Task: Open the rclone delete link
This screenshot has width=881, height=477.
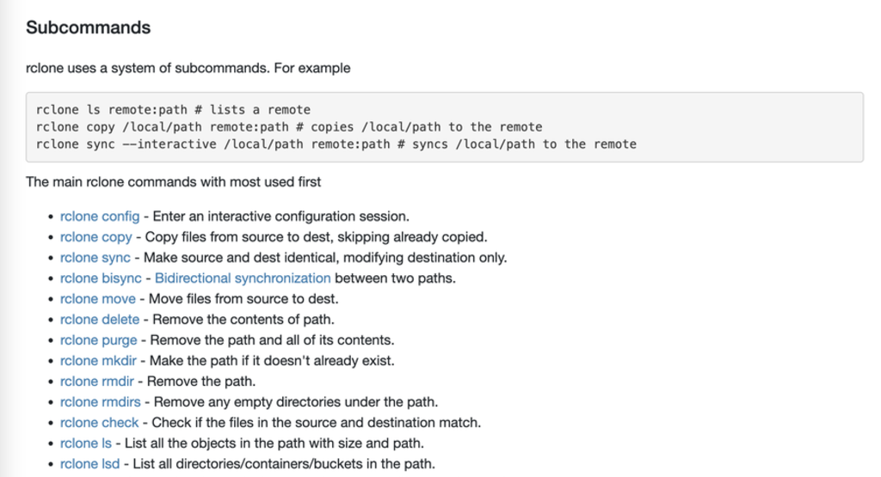Action: [99, 320]
